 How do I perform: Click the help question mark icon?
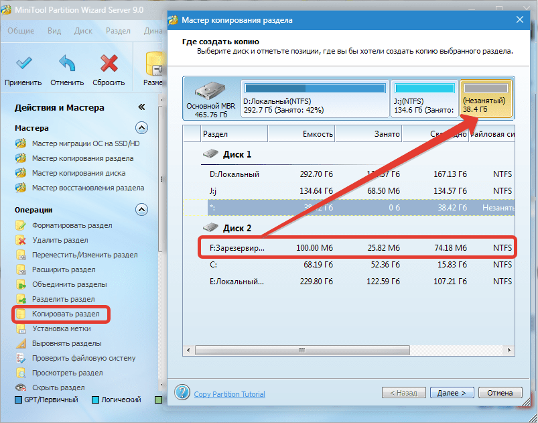[182, 392]
